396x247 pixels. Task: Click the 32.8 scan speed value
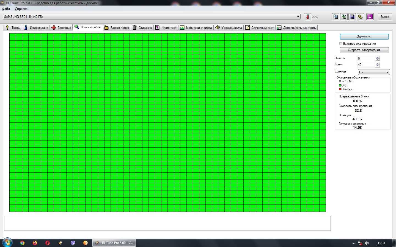click(358, 111)
